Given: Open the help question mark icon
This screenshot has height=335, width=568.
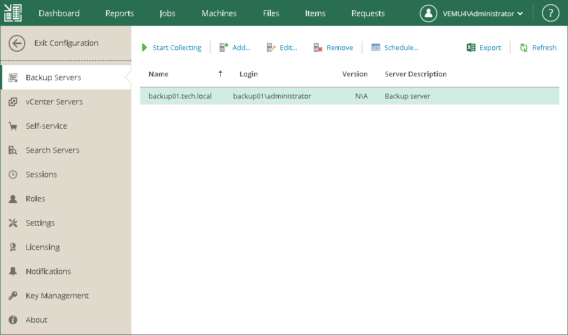Looking at the screenshot, I should [x=550, y=13].
